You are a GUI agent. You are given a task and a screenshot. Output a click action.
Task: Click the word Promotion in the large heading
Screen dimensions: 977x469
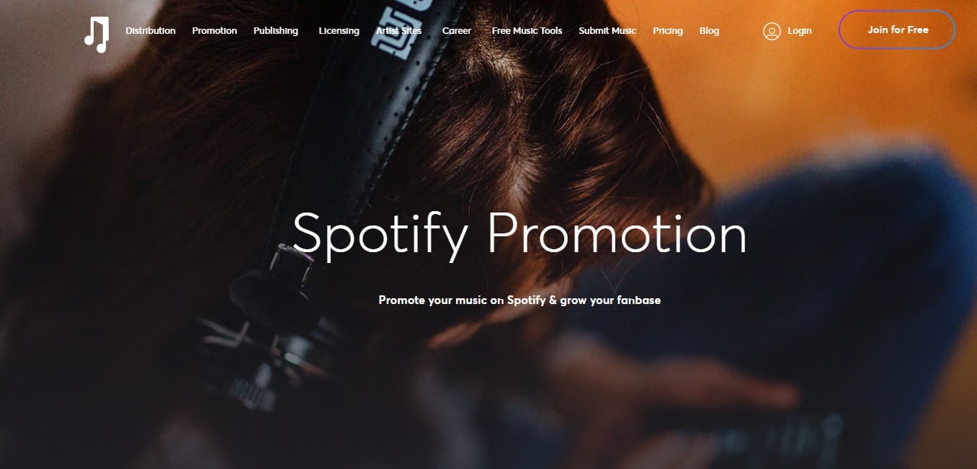point(617,233)
